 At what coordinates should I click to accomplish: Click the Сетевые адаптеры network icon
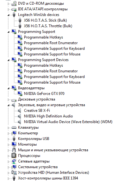pos(14,161)
